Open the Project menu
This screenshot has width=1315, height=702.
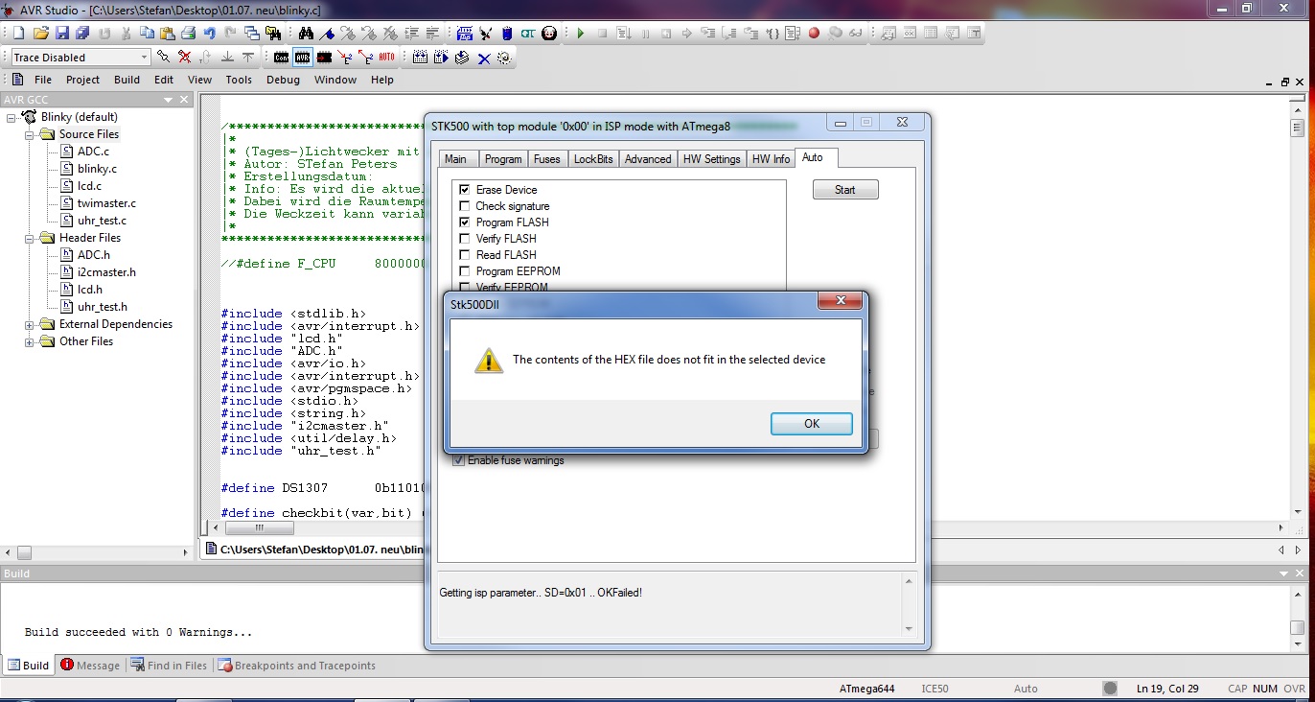82,80
